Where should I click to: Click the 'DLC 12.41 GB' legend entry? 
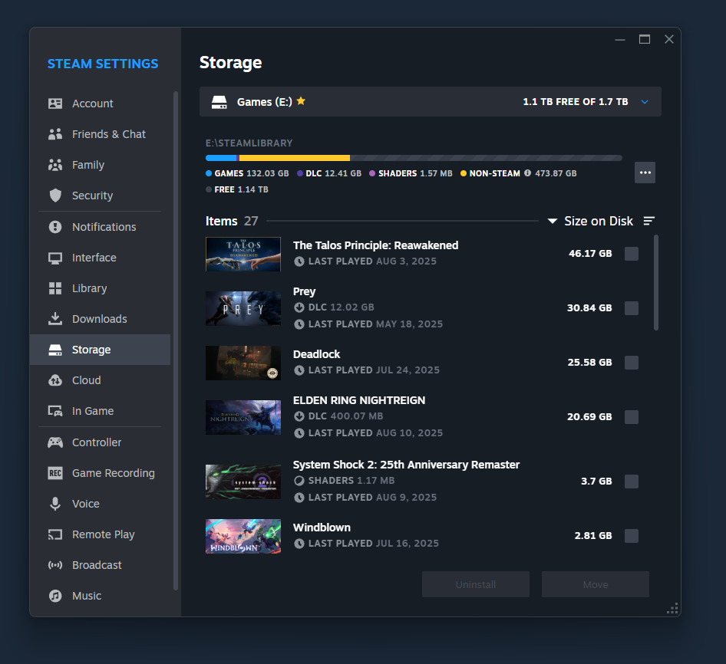point(329,173)
